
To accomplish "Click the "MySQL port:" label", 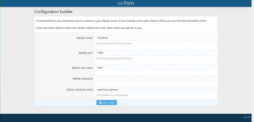I will tap(86, 53).
